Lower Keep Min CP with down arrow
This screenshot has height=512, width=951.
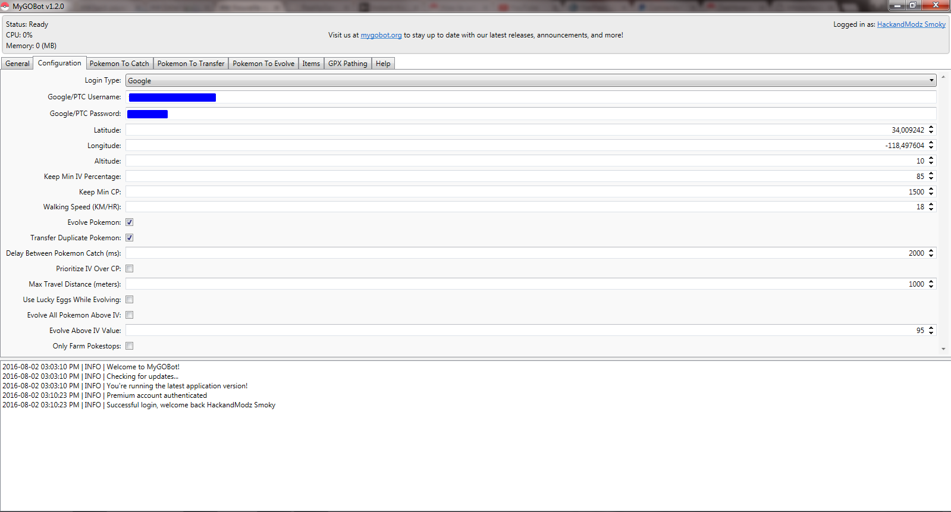(x=931, y=194)
